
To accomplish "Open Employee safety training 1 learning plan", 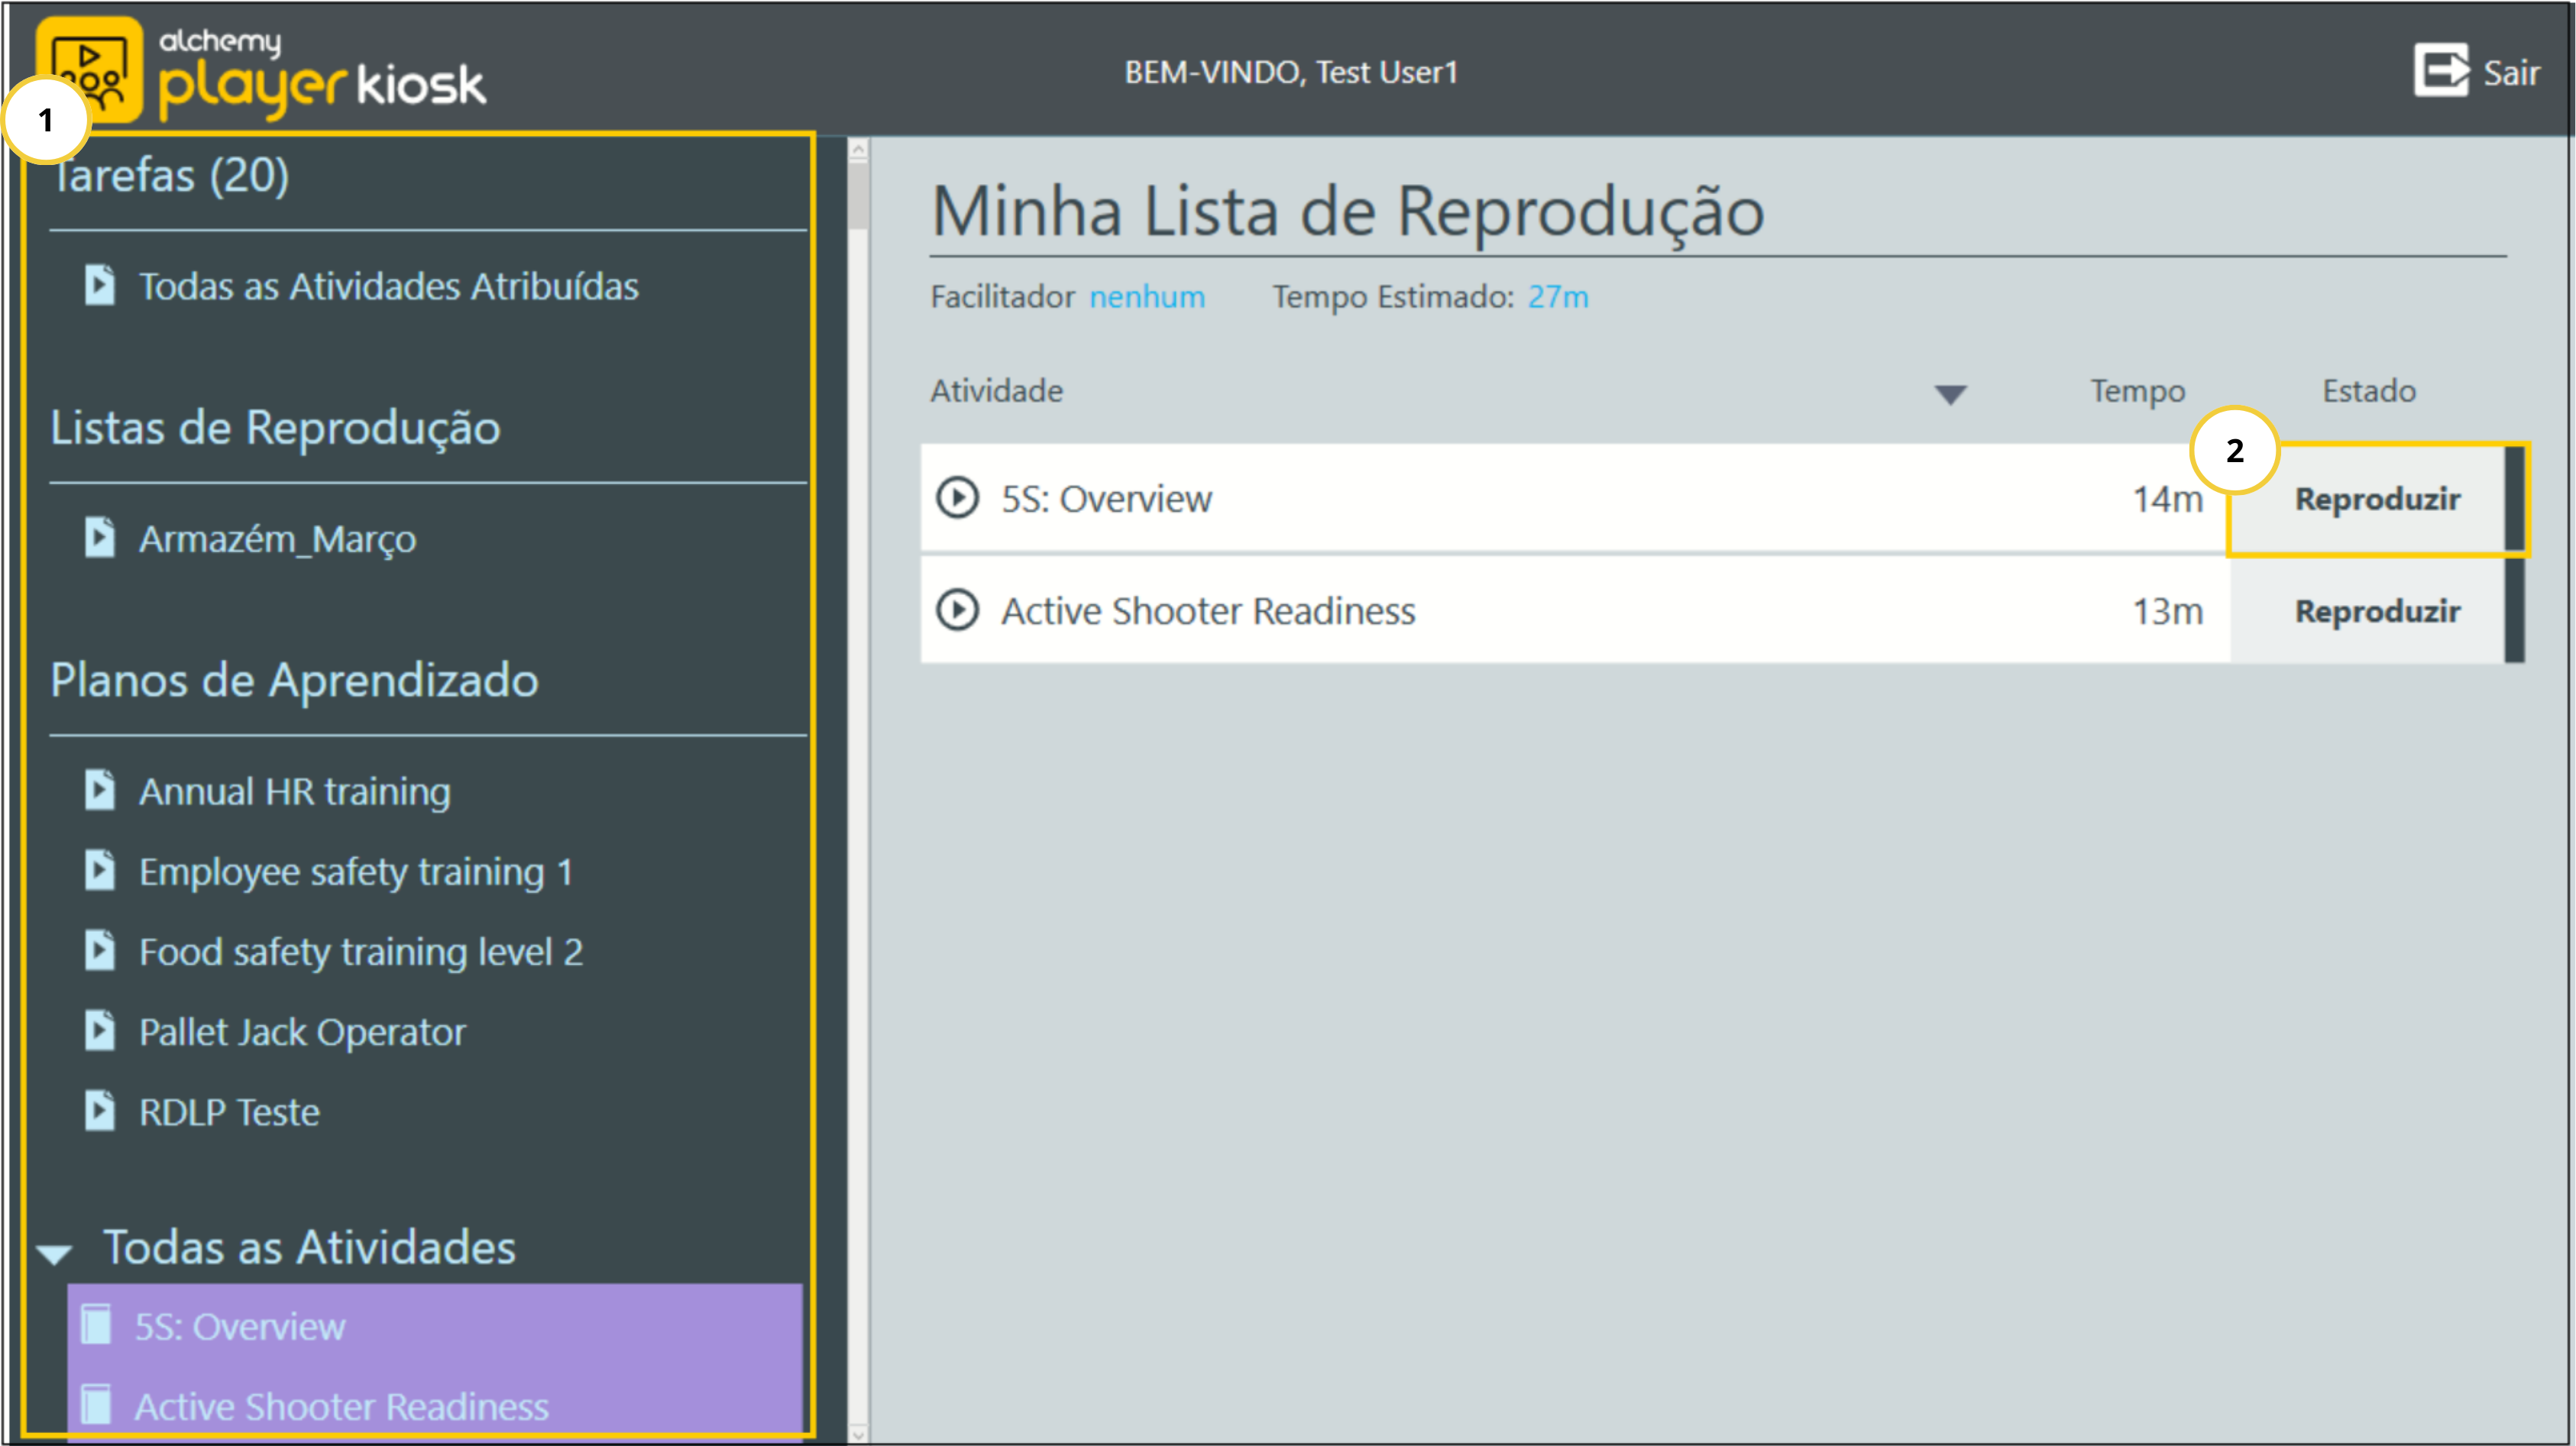I will (x=355, y=871).
